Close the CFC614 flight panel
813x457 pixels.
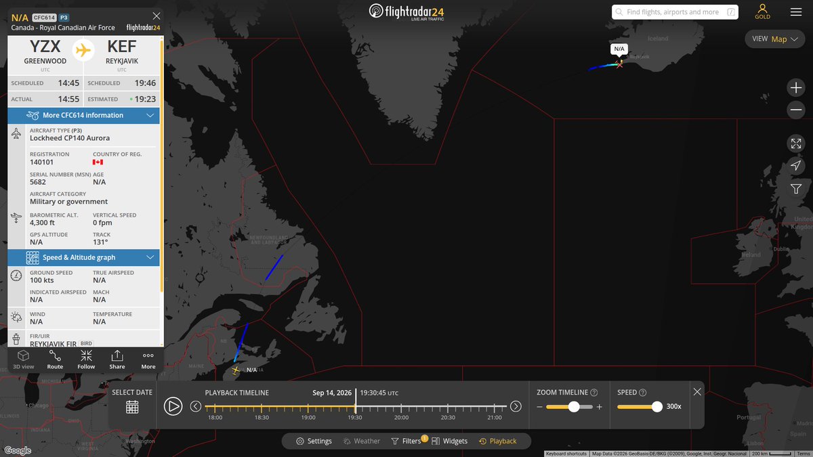click(157, 16)
